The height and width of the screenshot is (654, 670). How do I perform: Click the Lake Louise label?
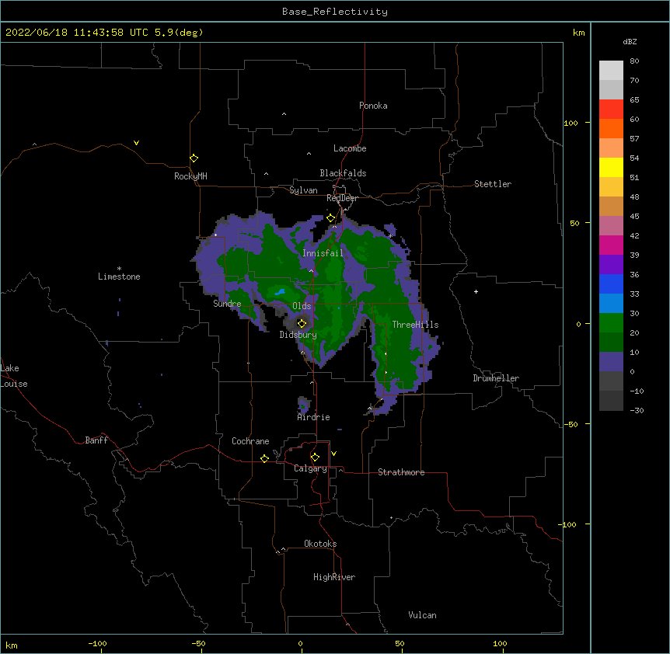(x=14, y=376)
